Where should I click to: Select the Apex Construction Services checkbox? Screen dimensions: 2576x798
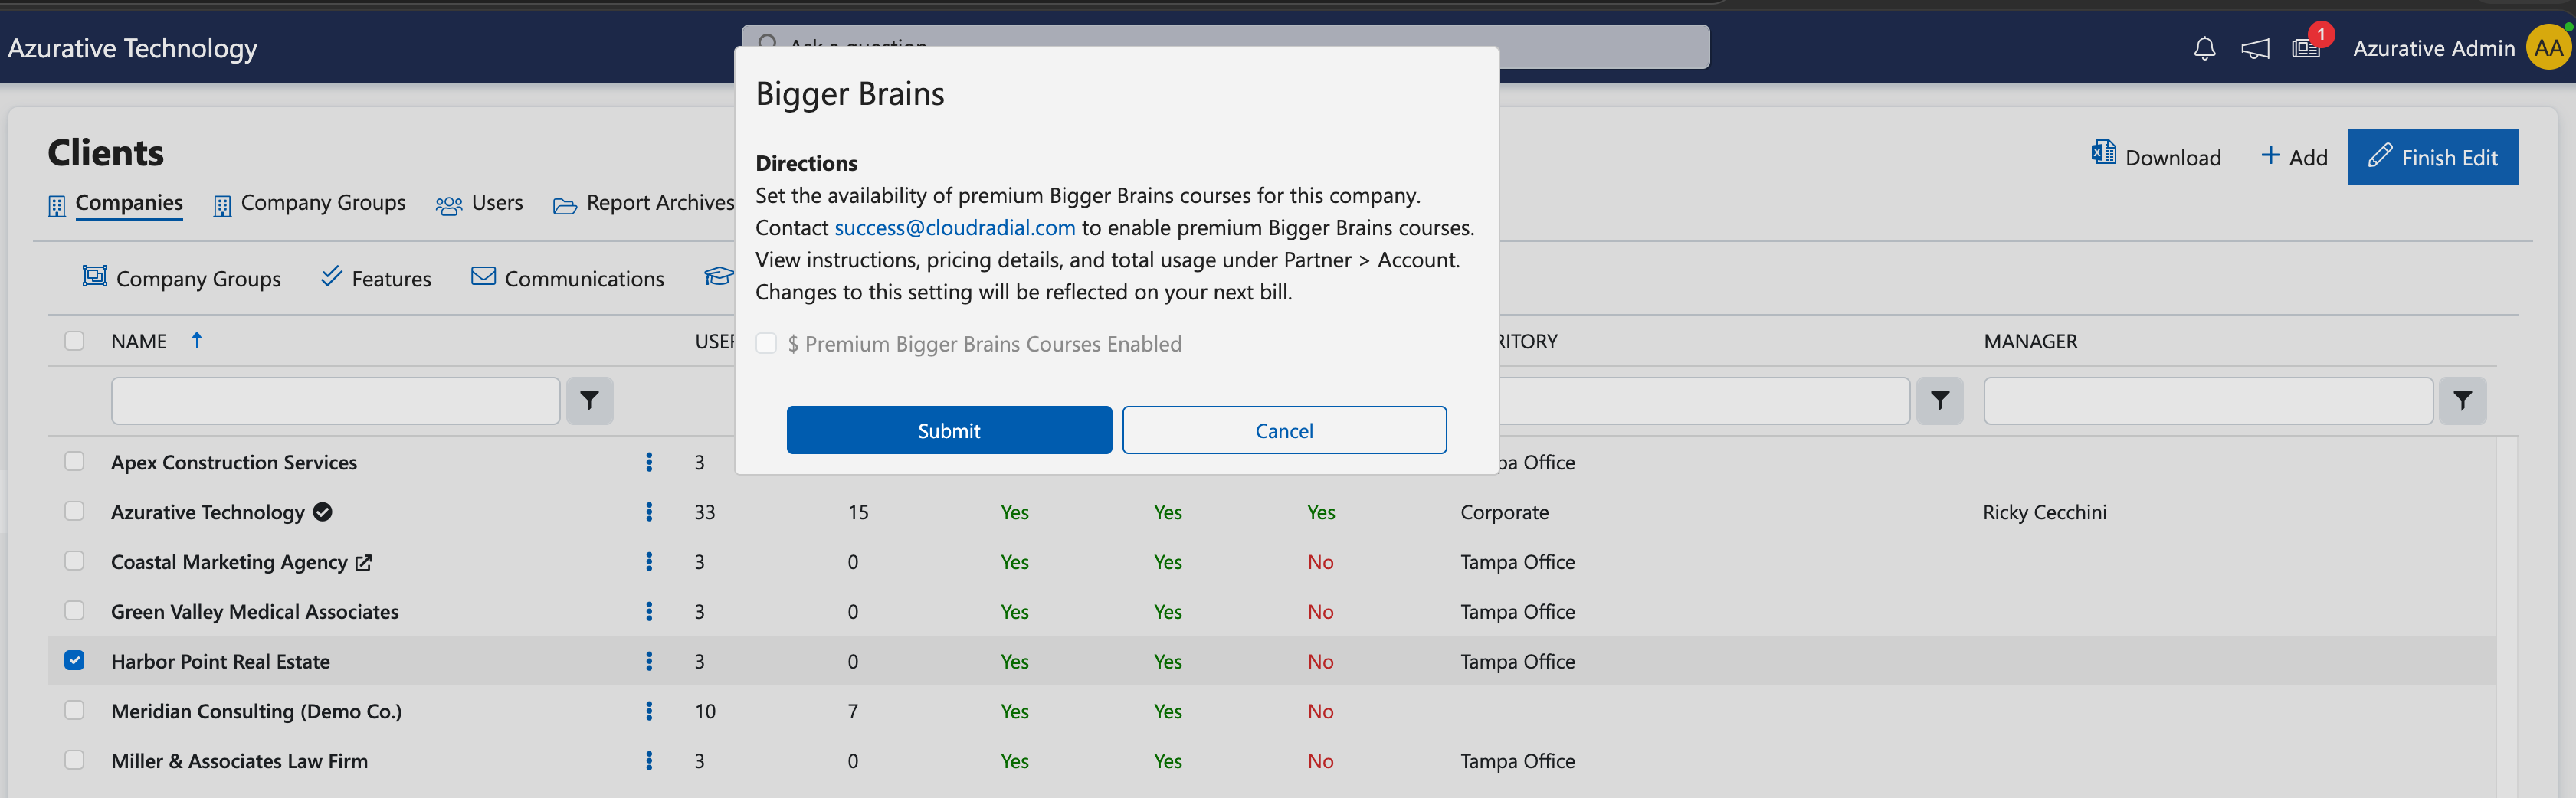[x=74, y=461]
